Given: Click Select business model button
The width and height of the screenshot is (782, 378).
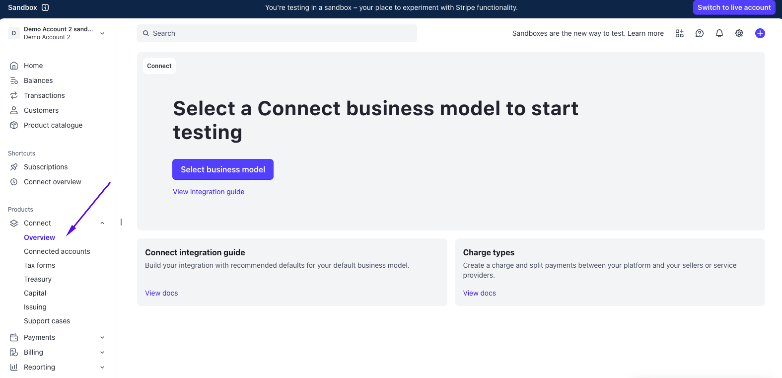Looking at the screenshot, I should (x=223, y=169).
